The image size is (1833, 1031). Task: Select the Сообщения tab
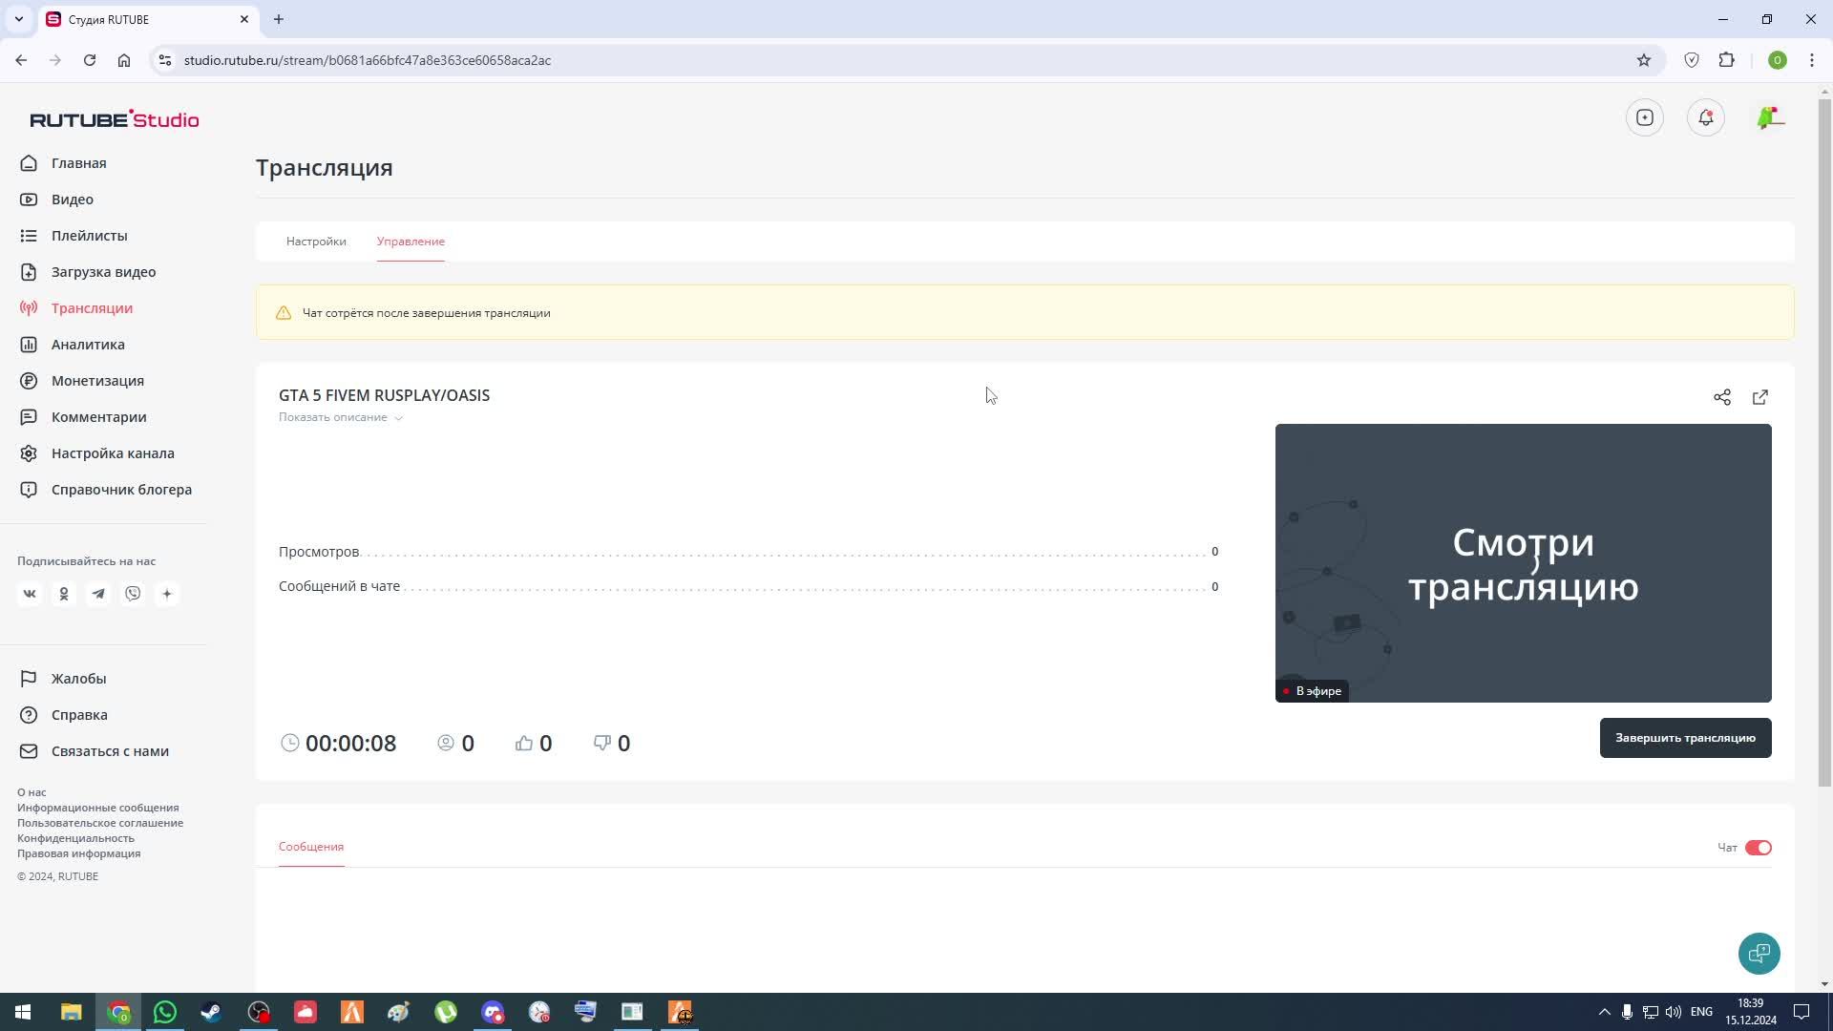coord(310,847)
